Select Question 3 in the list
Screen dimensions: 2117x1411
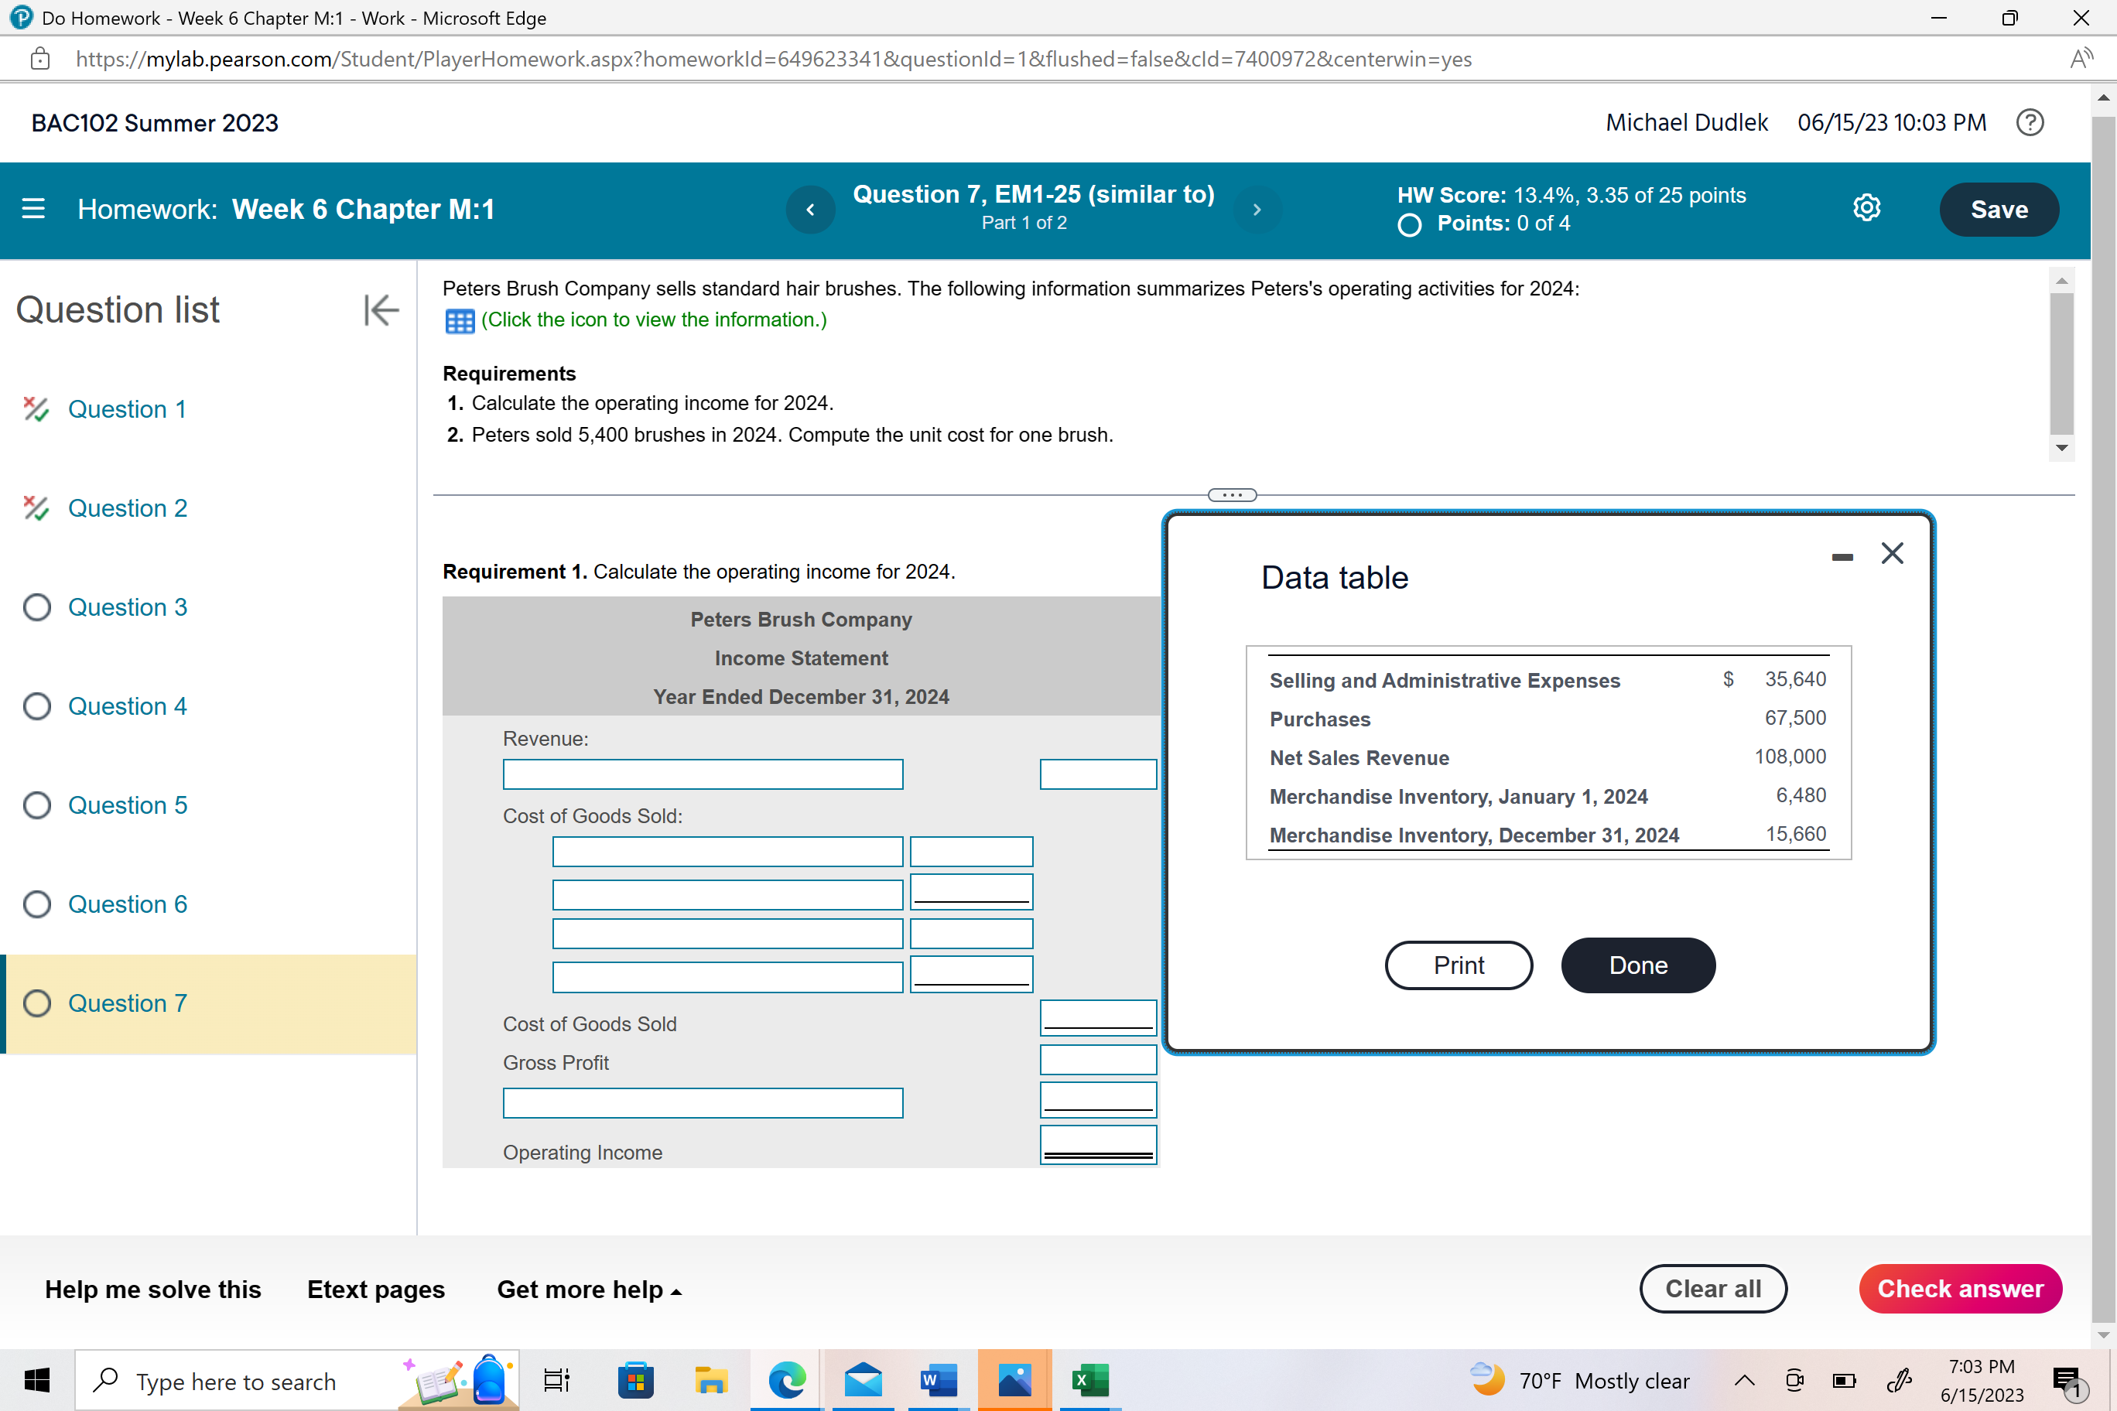[x=127, y=607]
